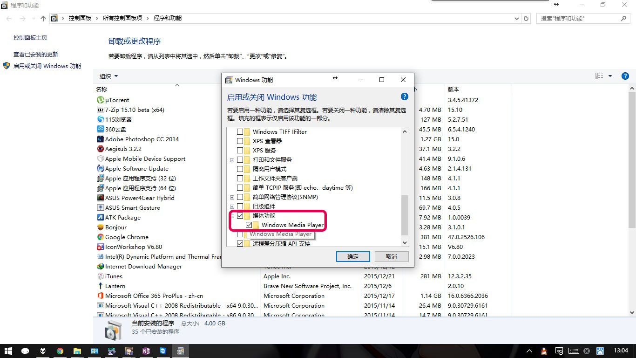The width and height of the screenshot is (636, 358).
Task: Click the taskbar clock showing 13:04
Action: click(621, 351)
